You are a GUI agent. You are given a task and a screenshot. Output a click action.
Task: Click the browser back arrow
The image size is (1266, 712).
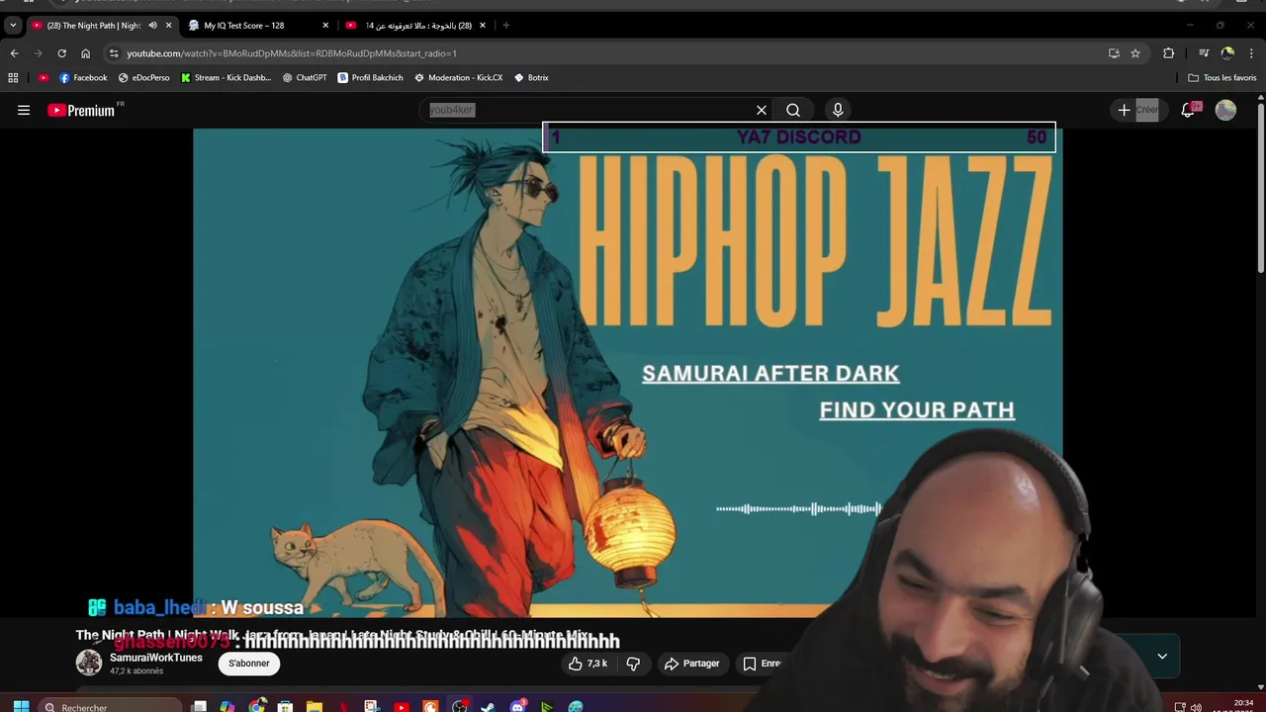(x=14, y=53)
